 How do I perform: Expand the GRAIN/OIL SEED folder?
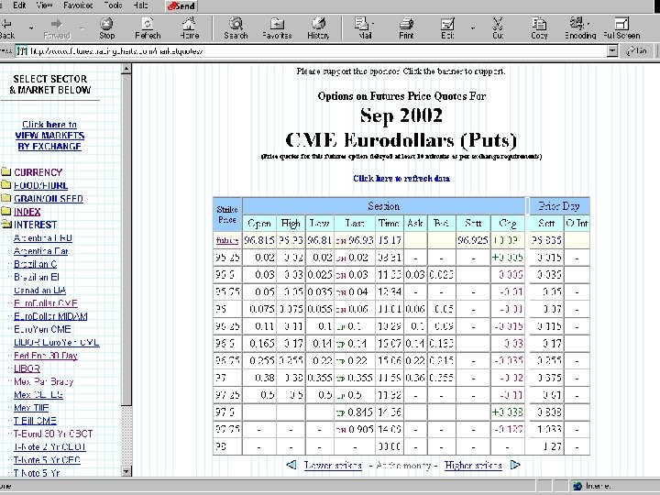pos(49,198)
